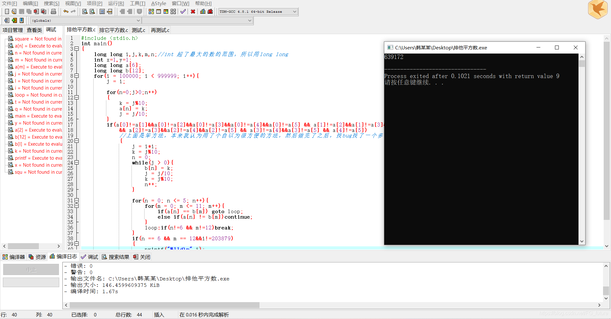This screenshot has width=611, height=319.
Task: Click the 关闭 tab in bottom panel
Action: click(x=142, y=257)
